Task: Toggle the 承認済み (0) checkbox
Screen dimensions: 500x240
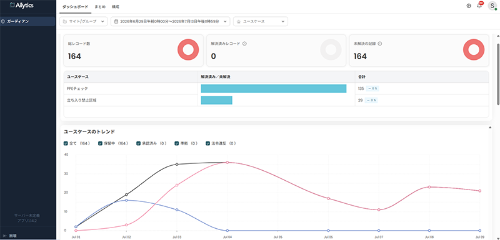Action: pyautogui.click(x=138, y=143)
